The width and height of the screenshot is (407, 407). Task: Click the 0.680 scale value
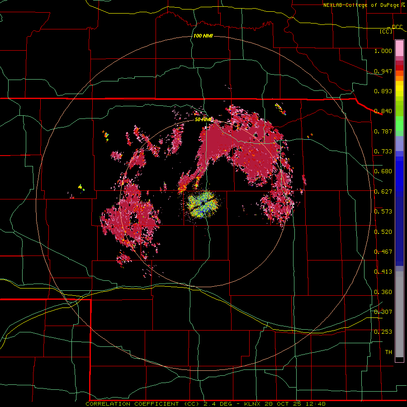pos(383,171)
